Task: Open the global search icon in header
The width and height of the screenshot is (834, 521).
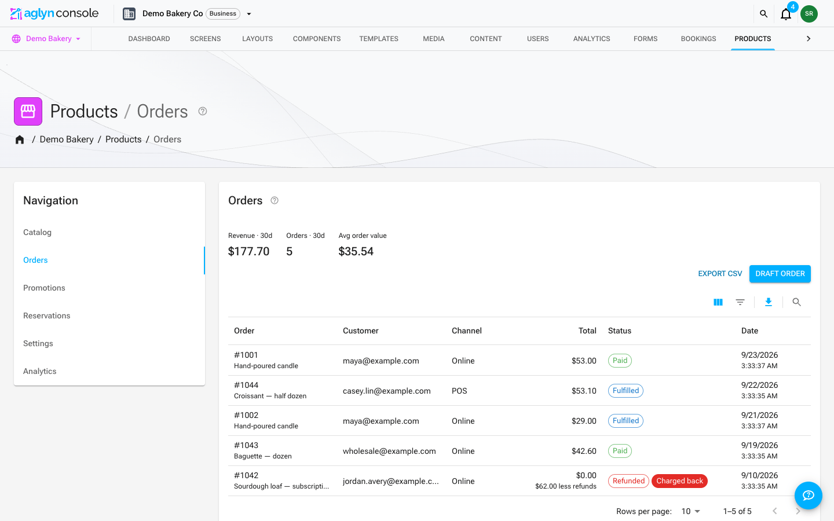Action: pos(763,14)
